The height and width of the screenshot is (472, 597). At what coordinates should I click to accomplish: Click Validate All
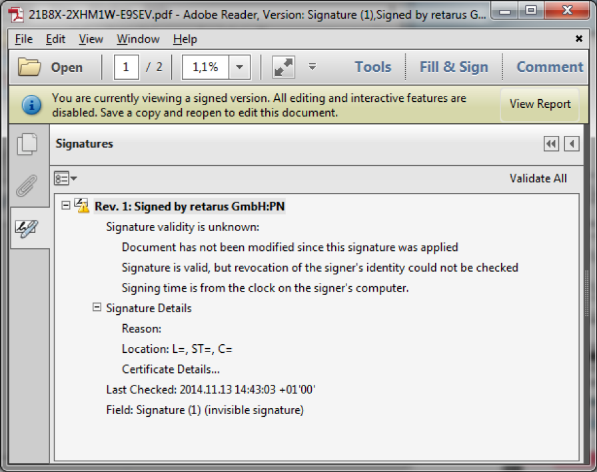pyautogui.click(x=538, y=178)
